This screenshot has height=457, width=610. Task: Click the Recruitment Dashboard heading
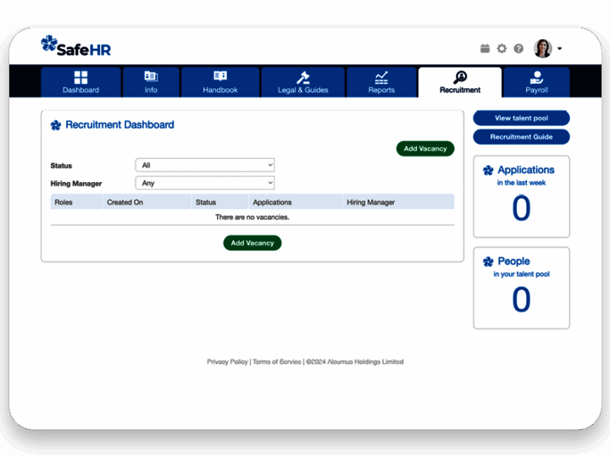click(x=119, y=124)
